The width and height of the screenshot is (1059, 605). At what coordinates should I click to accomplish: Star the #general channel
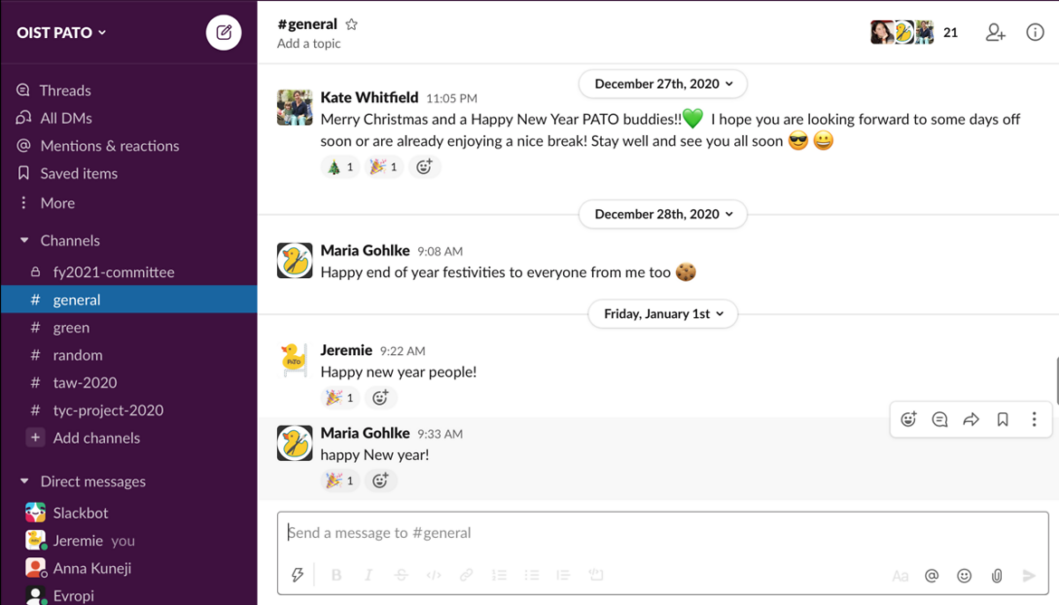(x=352, y=24)
